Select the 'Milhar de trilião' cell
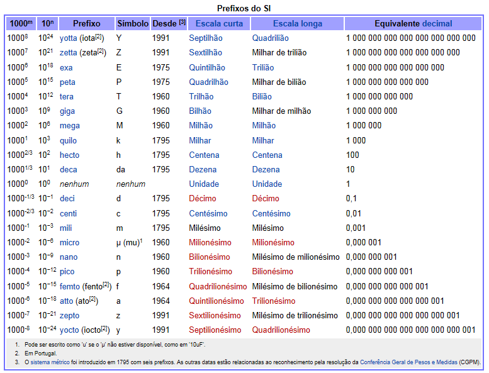 (279, 53)
